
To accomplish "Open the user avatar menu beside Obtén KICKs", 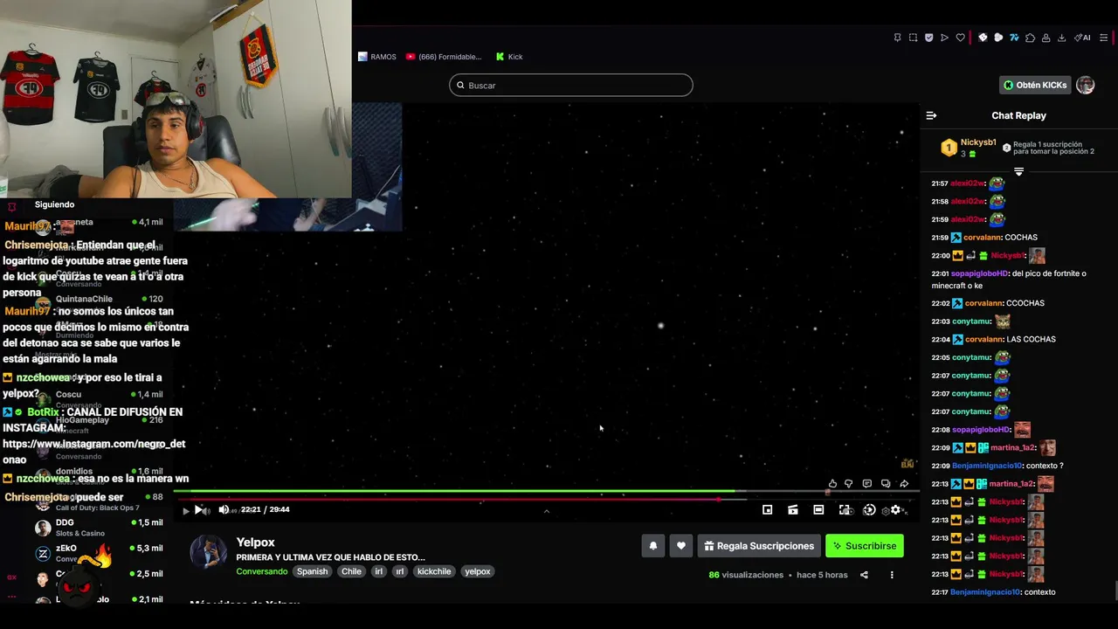I will click(x=1085, y=85).
